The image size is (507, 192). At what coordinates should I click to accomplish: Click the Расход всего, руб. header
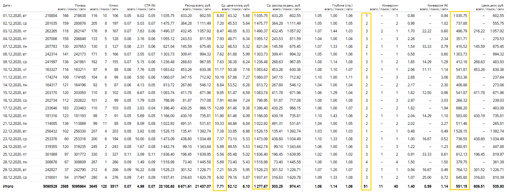tap(198, 6)
